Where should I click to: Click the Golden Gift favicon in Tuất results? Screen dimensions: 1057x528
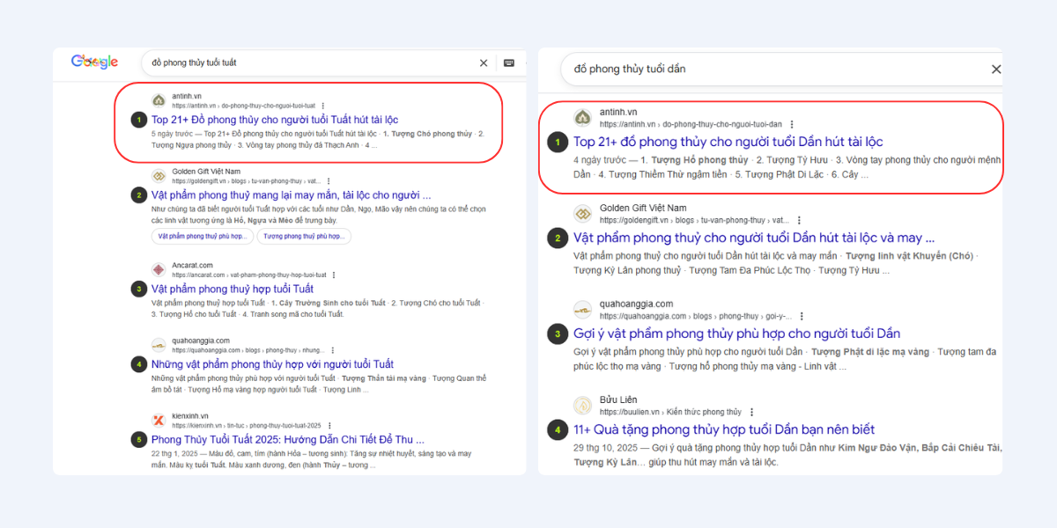(x=159, y=176)
